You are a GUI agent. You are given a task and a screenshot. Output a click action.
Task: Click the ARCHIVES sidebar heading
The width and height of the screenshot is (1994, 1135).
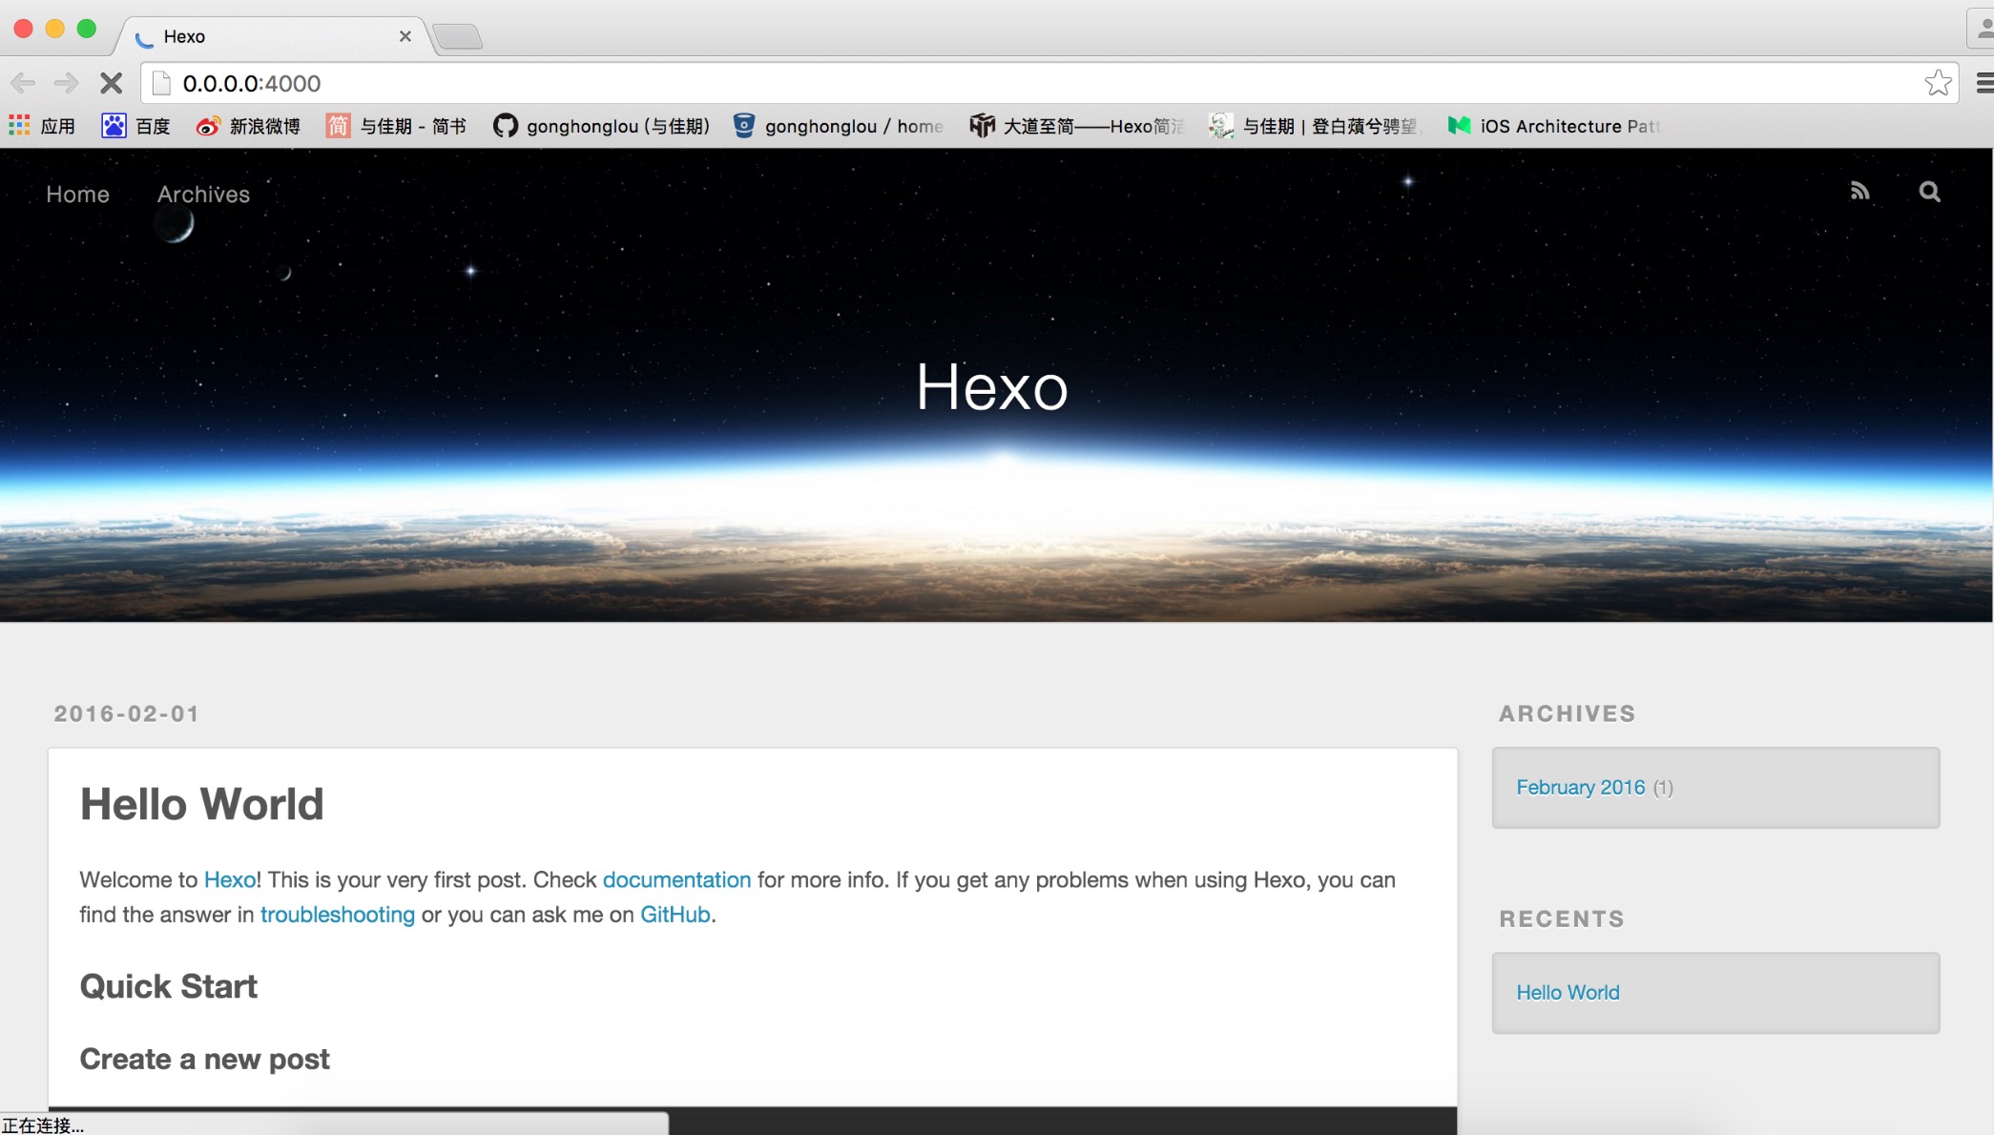(1567, 713)
